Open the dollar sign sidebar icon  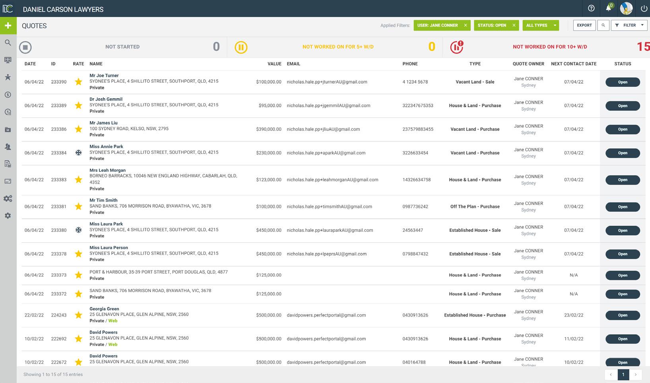pyautogui.click(x=8, y=95)
